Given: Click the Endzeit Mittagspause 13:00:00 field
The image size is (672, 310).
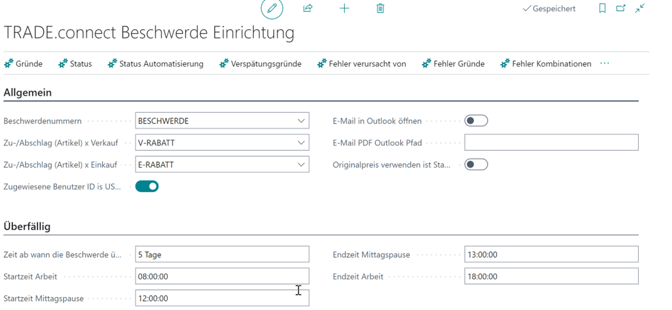Looking at the screenshot, I should pos(551,254).
